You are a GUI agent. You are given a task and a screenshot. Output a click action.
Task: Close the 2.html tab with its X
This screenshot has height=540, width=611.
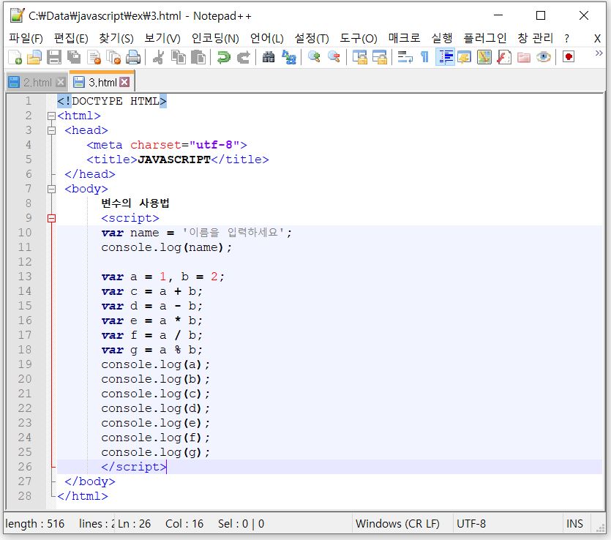coord(61,82)
